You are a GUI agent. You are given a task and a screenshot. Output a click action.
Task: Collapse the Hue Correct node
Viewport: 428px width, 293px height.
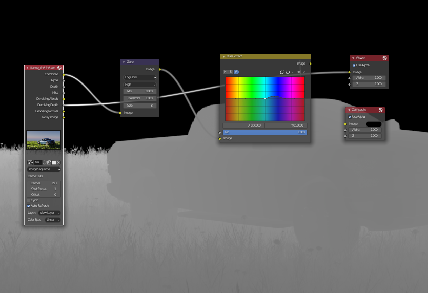tap(223, 56)
